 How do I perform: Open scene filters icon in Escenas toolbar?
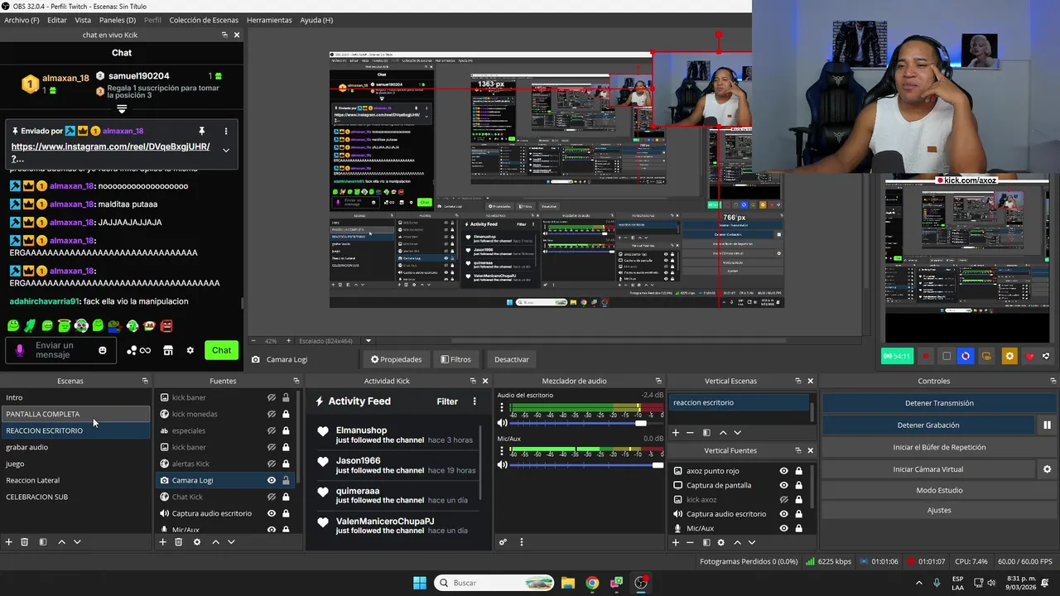point(43,542)
